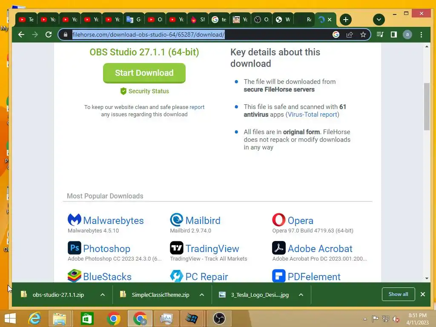Show hidden system tray icons
The image size is (436, 327).
[365, 319]
